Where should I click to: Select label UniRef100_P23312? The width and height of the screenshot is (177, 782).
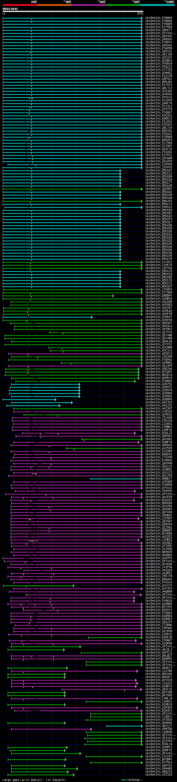click(159, 107)
